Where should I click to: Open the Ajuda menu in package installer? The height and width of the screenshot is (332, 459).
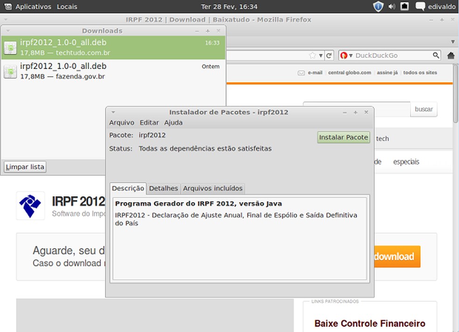(174, 122)
